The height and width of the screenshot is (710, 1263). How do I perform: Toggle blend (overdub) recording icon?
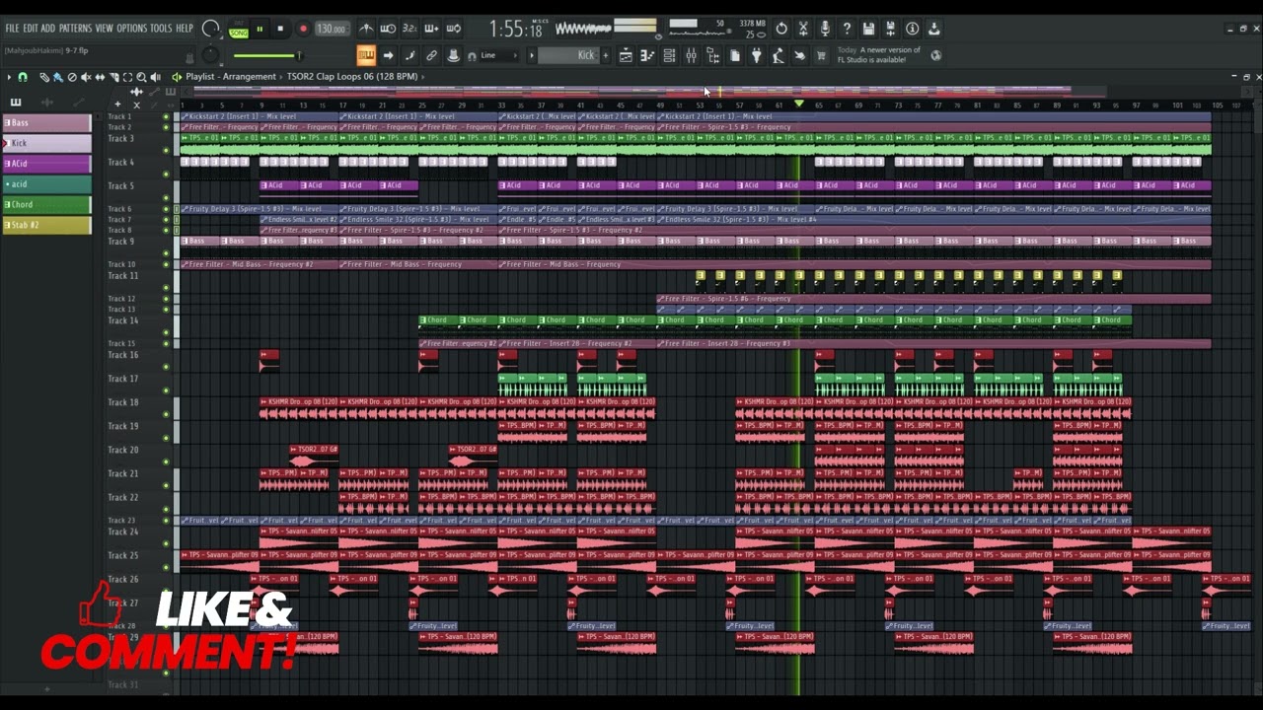pos(431,29)
